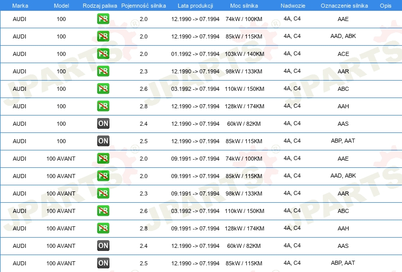Select the AAR engine code in 100 AVANT row
This screenshot has width=402, height=272.
tap(343, 193)
